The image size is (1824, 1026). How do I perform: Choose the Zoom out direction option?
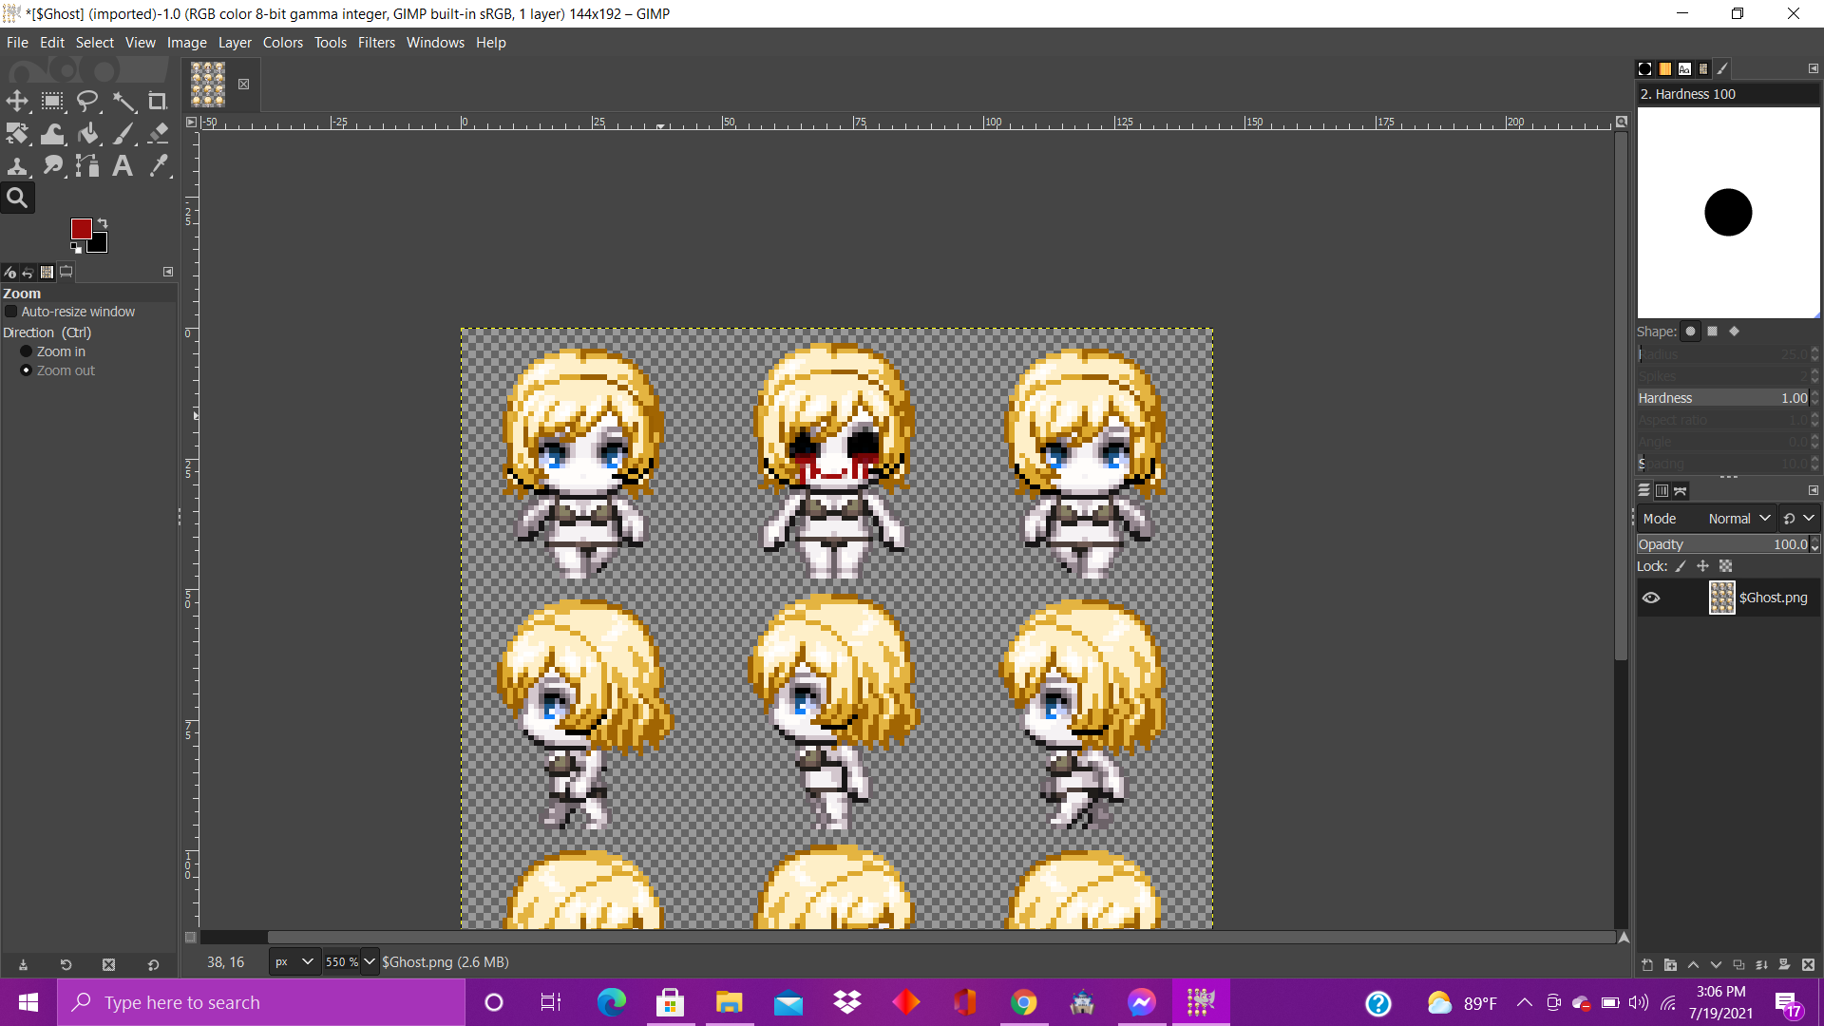(27, 370)
